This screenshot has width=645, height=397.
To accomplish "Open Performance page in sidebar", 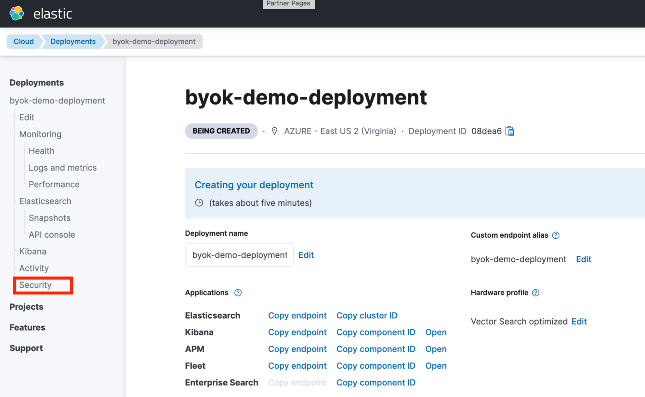I will [54, 184].
